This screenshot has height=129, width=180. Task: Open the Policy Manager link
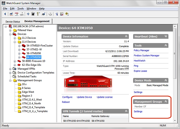(142, 50)
